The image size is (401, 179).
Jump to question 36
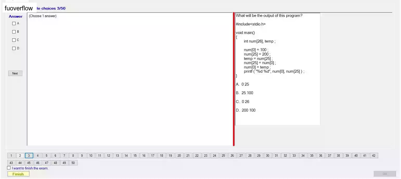coord(321,156)
